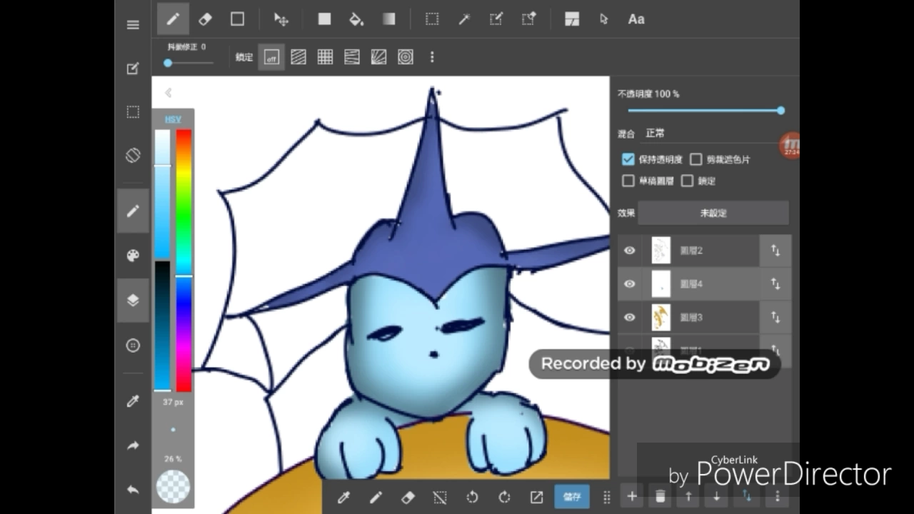Select the rectangular selection tool
Screen dimensions: 914x514
click(432, 19)
